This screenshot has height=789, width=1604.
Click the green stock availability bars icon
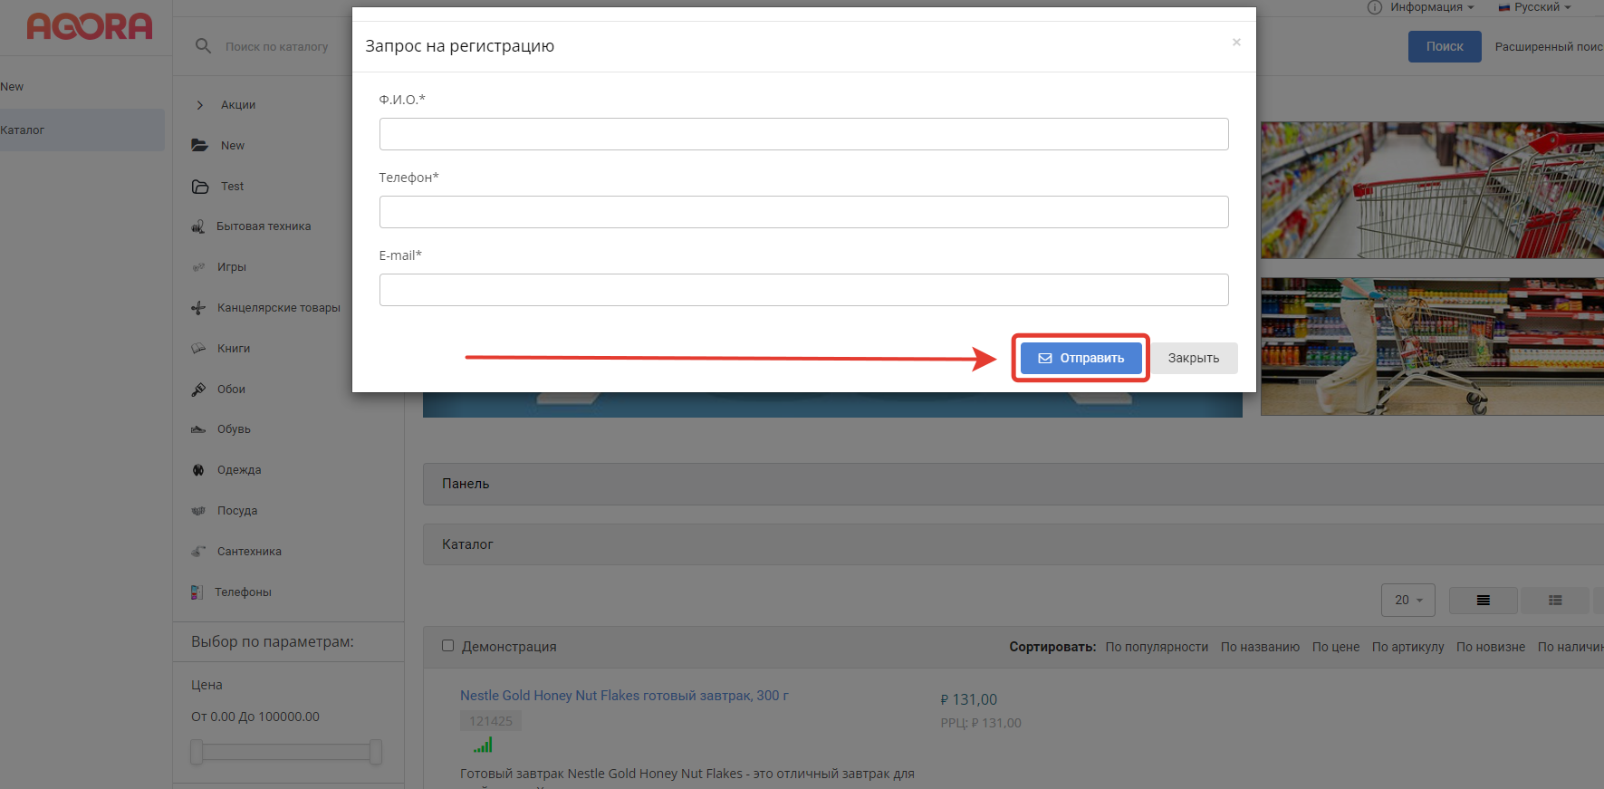click(483, 746)
